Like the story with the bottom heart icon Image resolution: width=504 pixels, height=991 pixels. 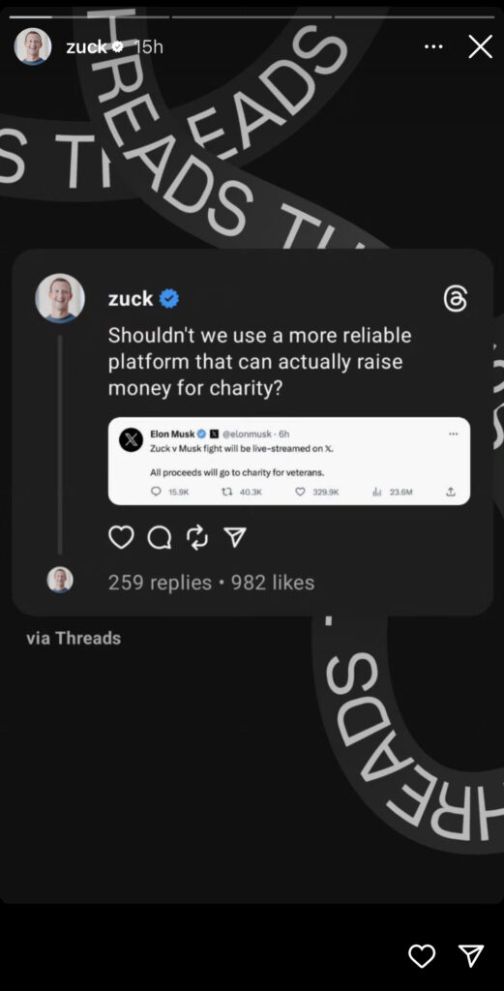tap(421, 955)
